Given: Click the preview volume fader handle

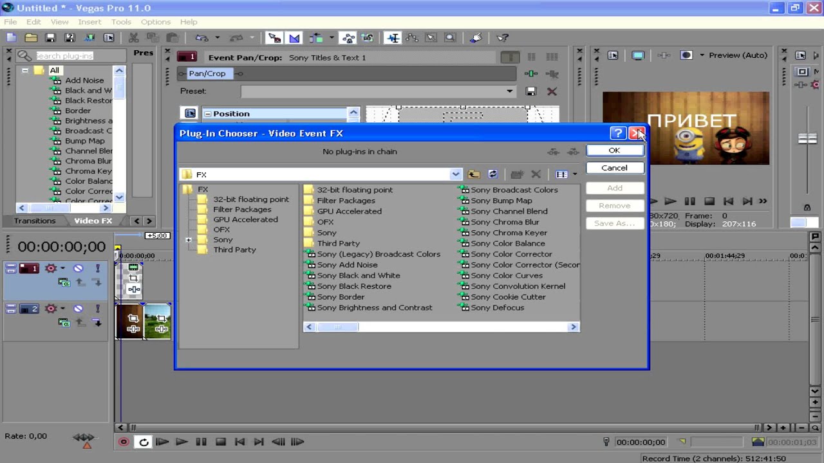Looking at the screenshot, I should [x=807, y=138].
